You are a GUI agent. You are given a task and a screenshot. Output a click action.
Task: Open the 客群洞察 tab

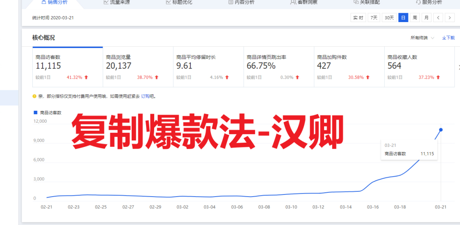(x=304, y=3)
